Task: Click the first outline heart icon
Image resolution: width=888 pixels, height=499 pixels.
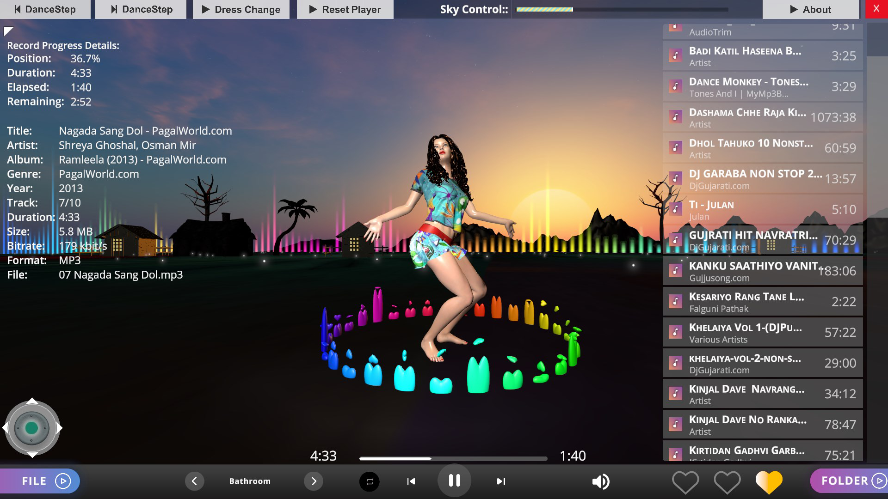Action: pos(685,482)
